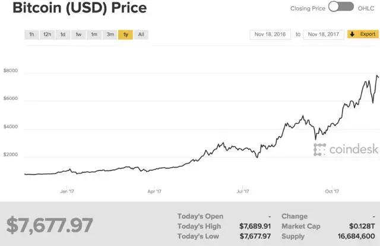
Task: Switch to the 3m time range
Action: (x=110, y=34)
